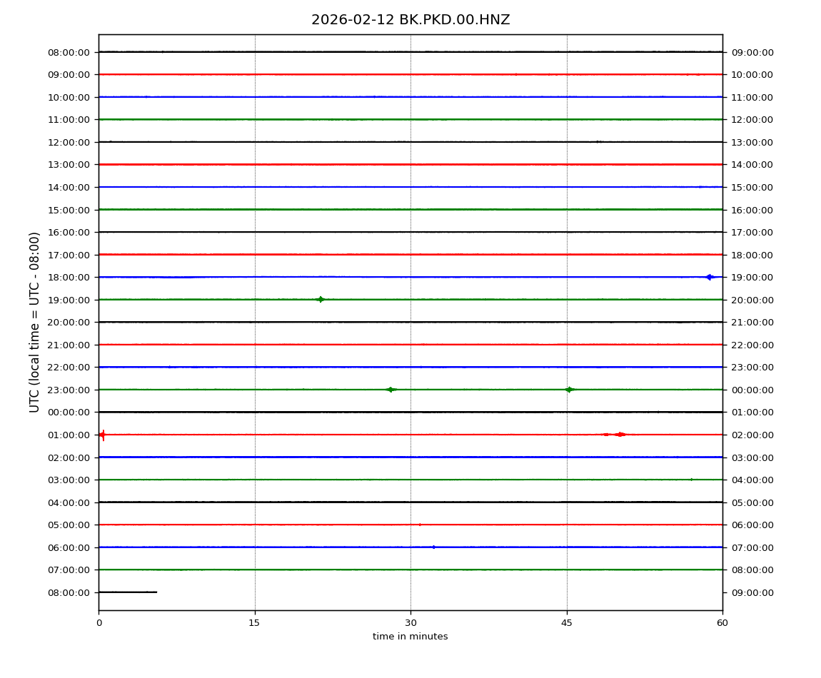The width and height of the screenshot is (821, 678).
Task: Click the 'time in minutes' x-axis label
Action: [410, 637]
